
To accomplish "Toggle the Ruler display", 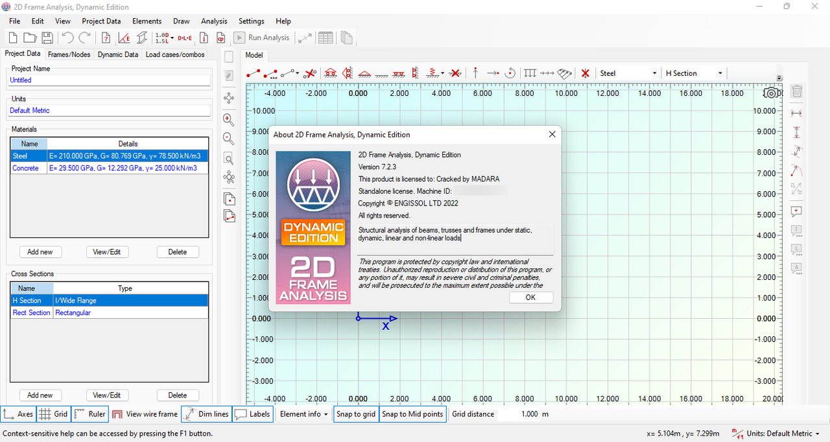I will point(89,414).
